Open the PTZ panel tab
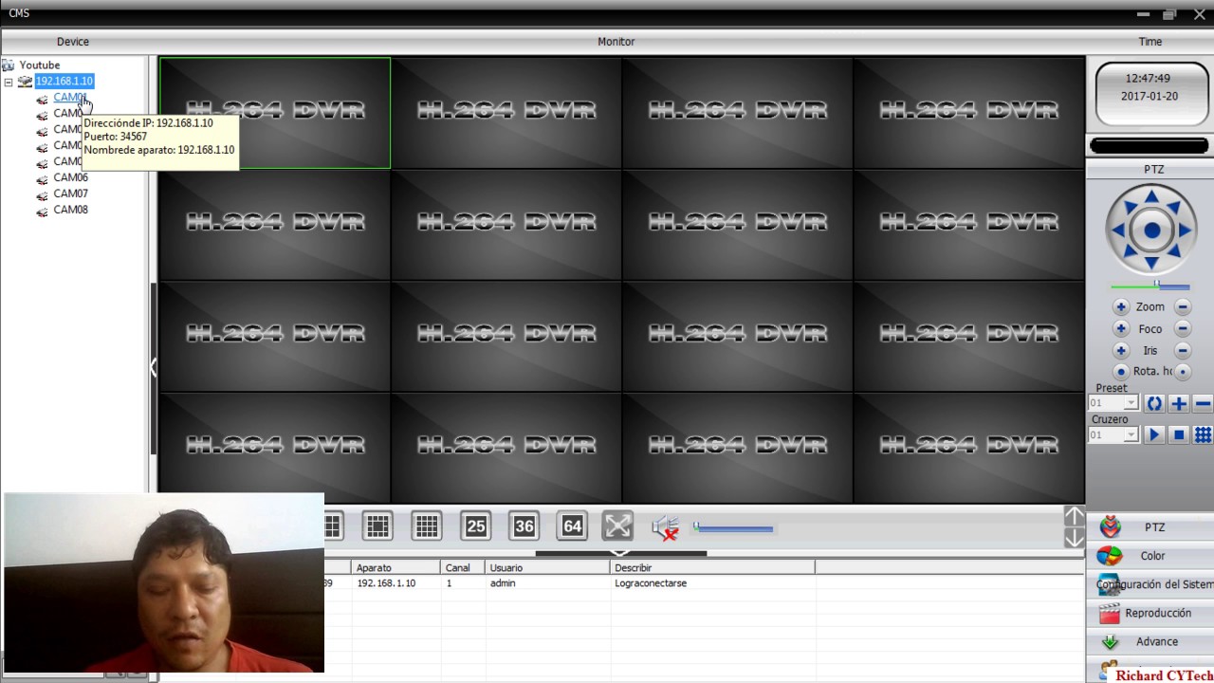This screenshot has height=683, width=1214. [1150, 527]
